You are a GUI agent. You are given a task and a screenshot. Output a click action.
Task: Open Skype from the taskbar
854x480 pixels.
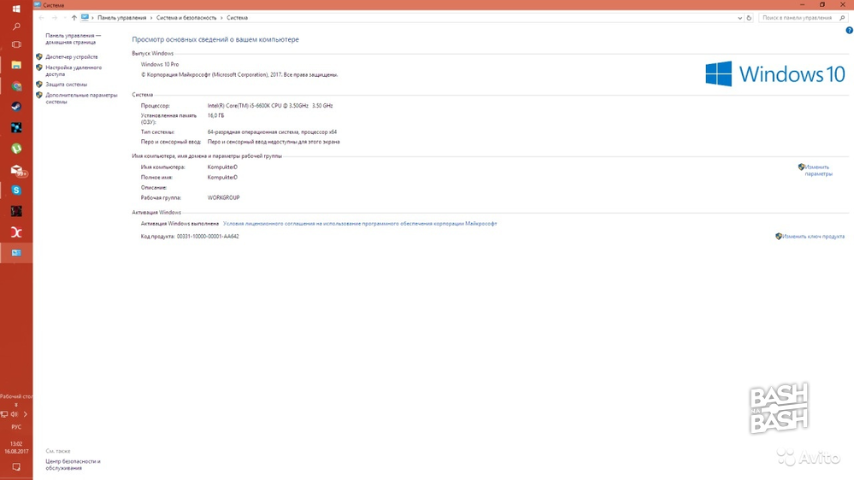coord(16,190)
